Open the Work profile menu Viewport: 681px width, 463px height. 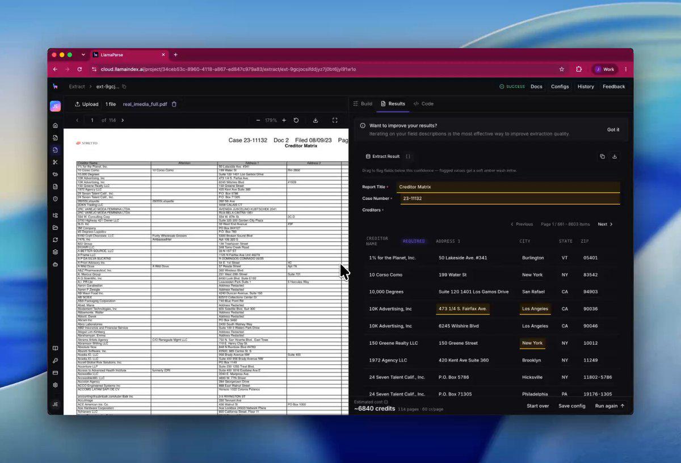pos(605,69)
